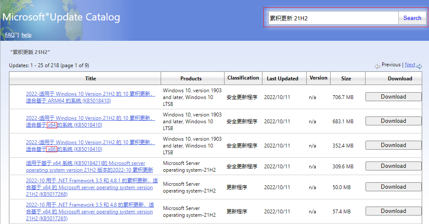Click Products cell in KB5018421 row

(x=189, y=167)
